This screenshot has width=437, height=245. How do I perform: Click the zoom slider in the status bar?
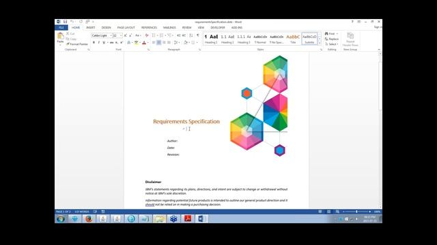click(x=356, y=212)
